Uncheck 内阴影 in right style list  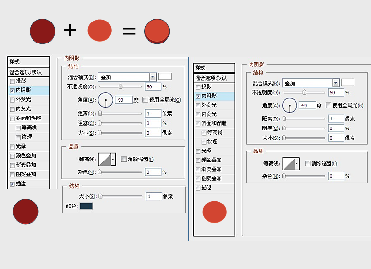tap(198, 97)
